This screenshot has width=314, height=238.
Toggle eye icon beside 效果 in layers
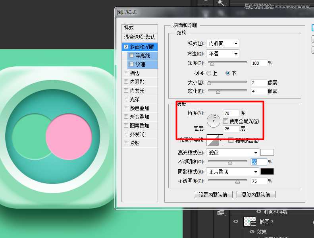coord(252,232)
